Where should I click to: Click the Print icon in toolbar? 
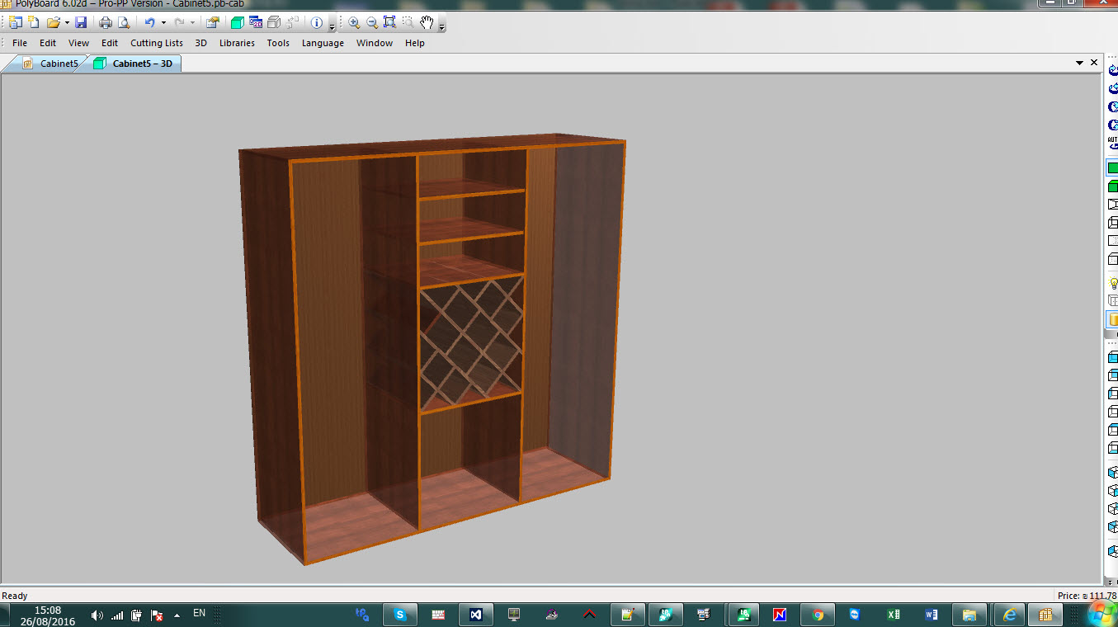106,22
